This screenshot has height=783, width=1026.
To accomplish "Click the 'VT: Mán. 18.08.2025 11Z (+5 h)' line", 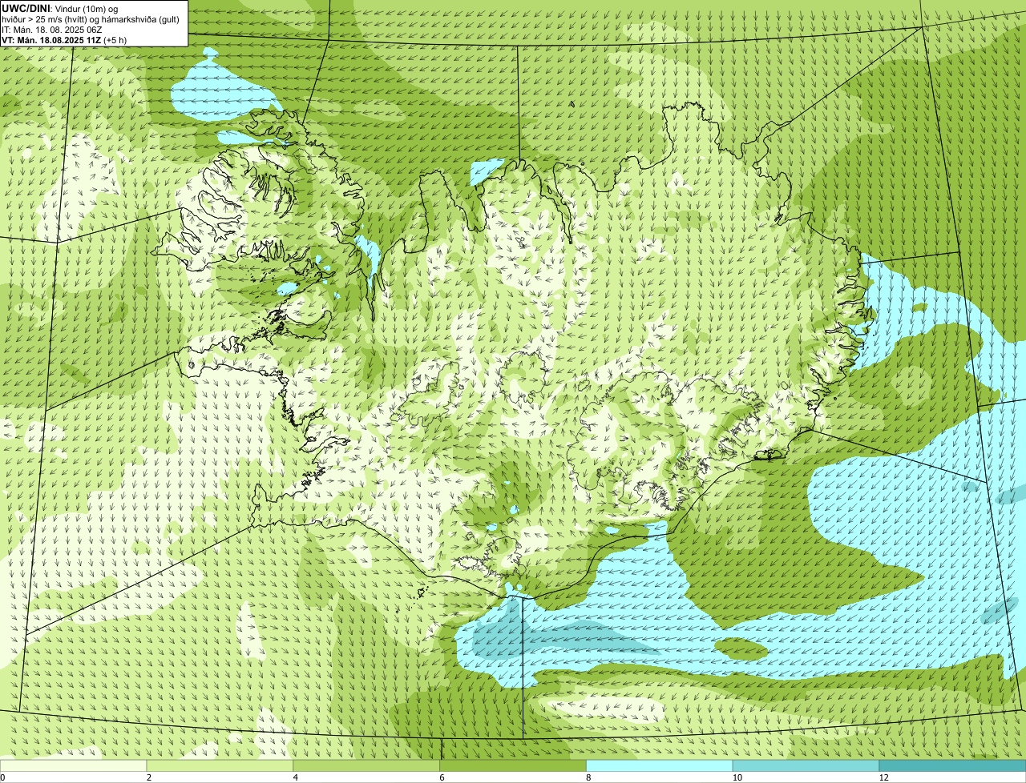I will [64, 40].
